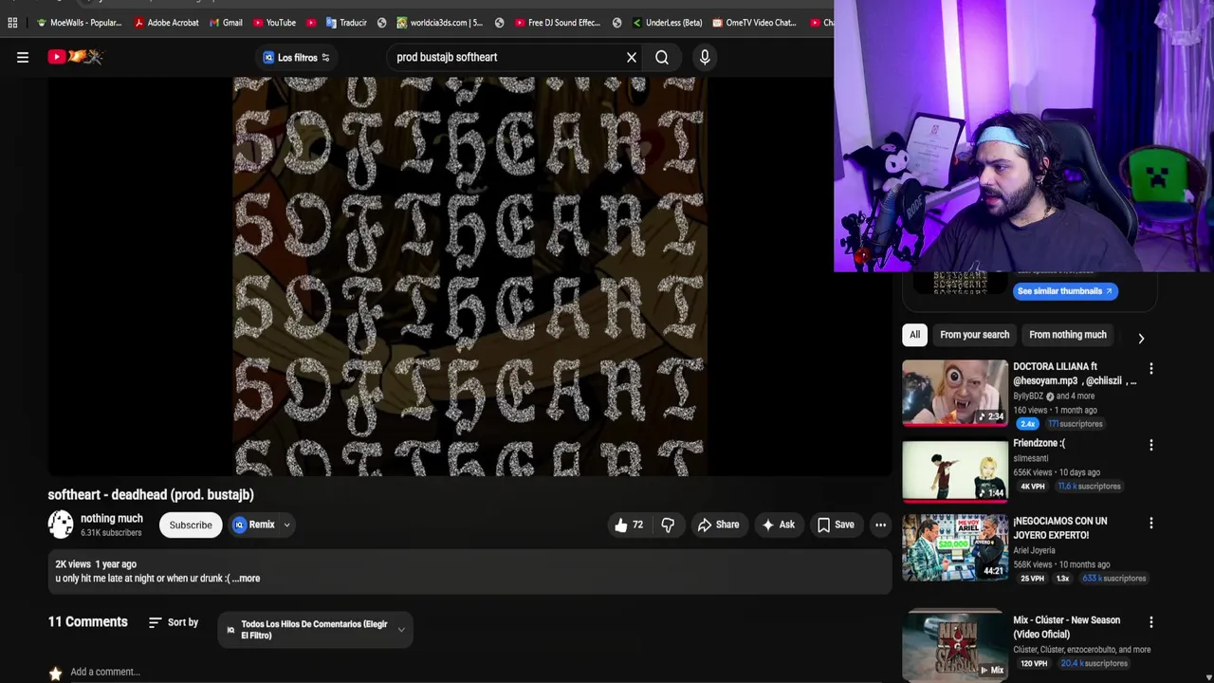Open Los filtros filter button

[297, 58]
